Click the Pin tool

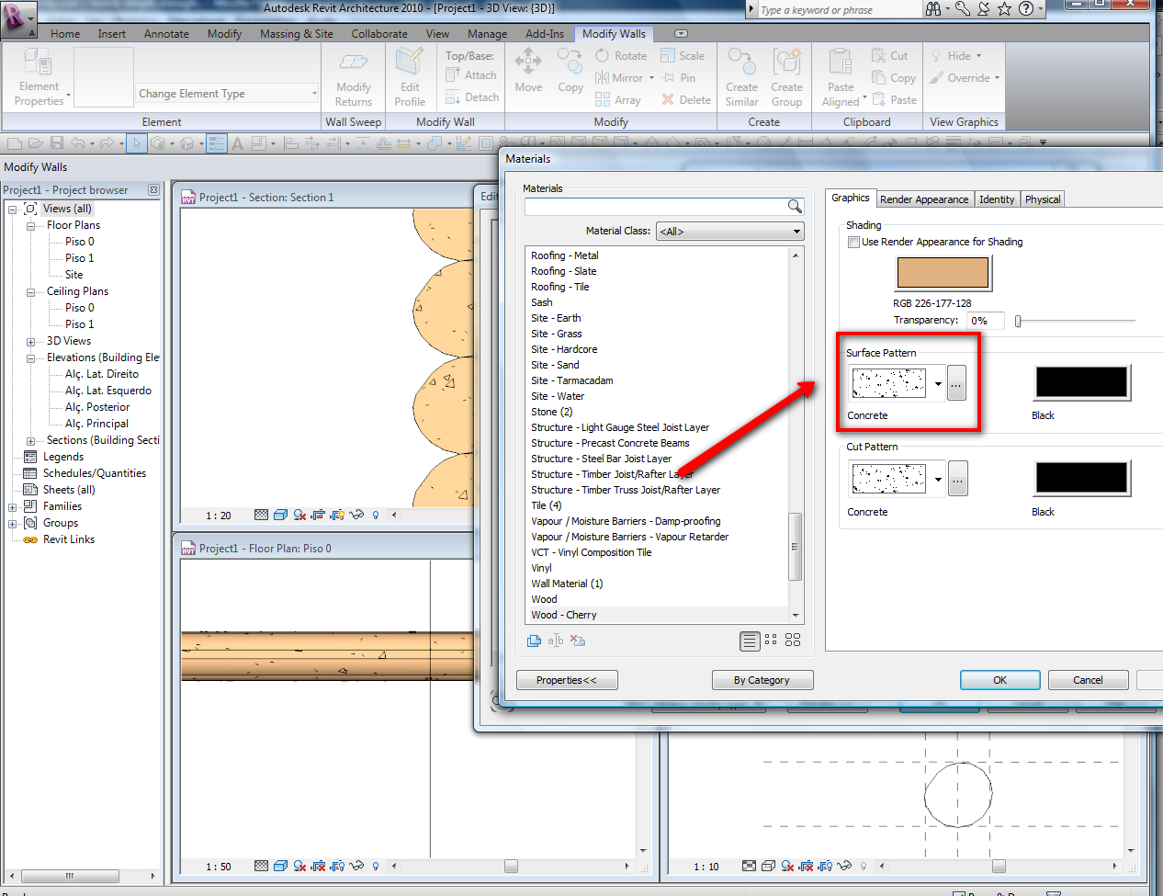pyautogui.click(x=679, y=77)
